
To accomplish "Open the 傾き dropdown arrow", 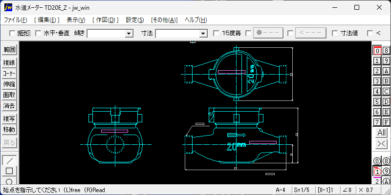I will click(x=129, y=33).
